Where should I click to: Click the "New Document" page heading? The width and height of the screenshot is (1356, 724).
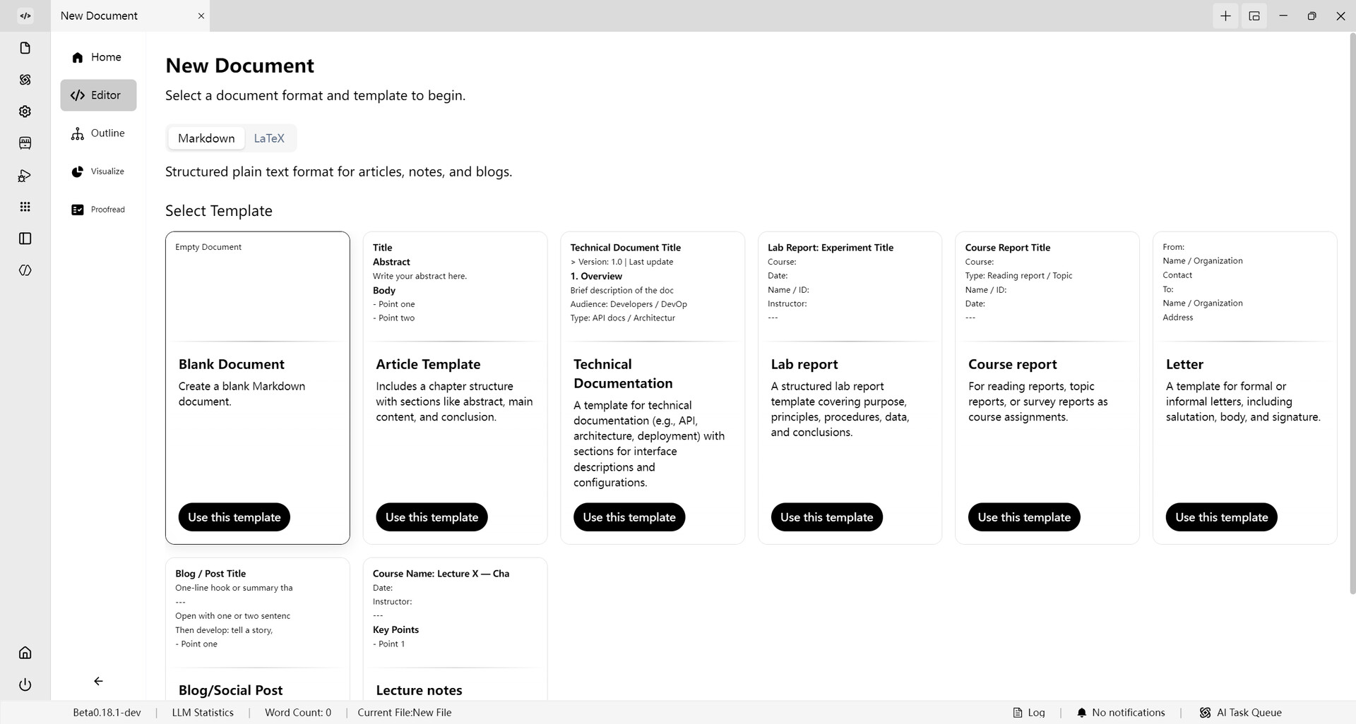point(239,66)
